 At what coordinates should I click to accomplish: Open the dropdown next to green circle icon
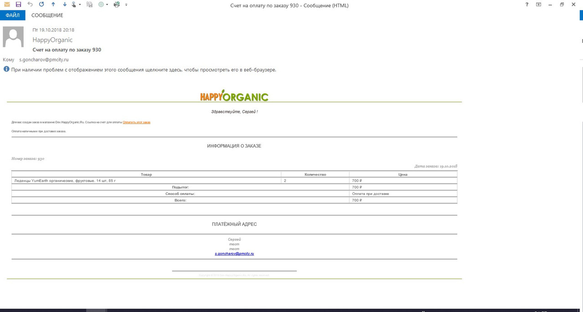pos(107,5)
